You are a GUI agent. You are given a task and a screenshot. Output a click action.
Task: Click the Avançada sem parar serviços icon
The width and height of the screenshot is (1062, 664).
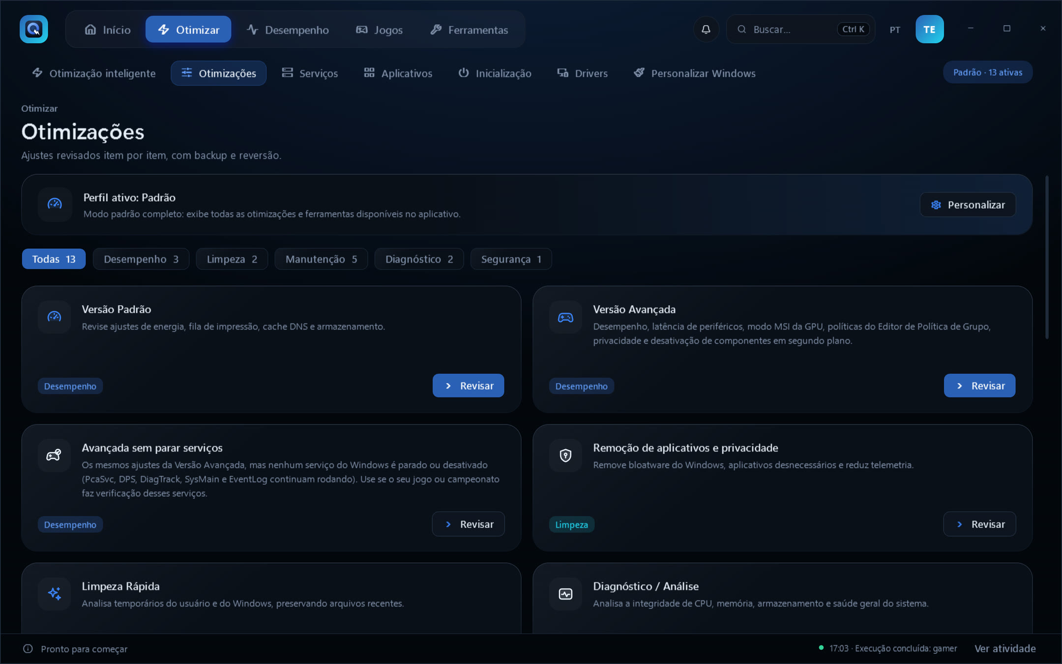[55, 455]
